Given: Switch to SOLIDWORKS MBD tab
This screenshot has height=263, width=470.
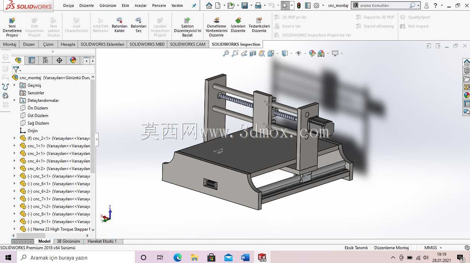Looking at the screenshot, I should 147,44.
